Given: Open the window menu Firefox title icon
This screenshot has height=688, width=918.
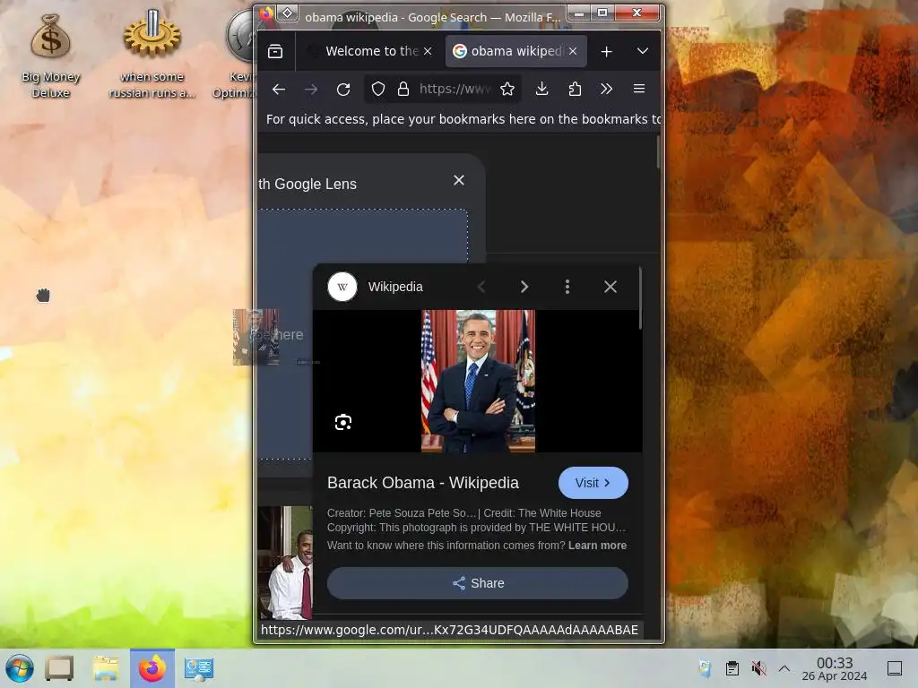Looking at the screenshot, I should coord(266,13).
